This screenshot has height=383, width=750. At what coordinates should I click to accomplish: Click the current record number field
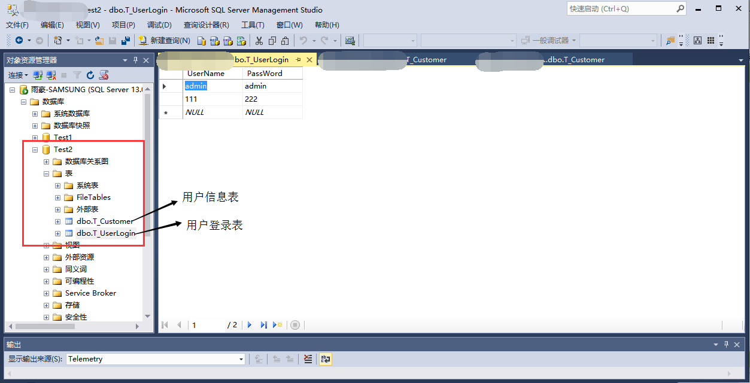click(207, 325)
